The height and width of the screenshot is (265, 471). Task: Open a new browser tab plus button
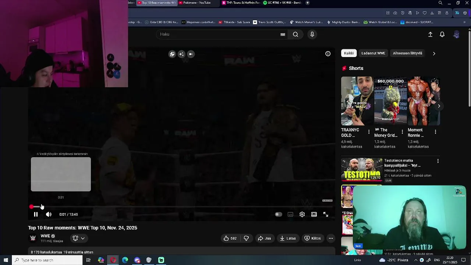(x=307, y=3)
